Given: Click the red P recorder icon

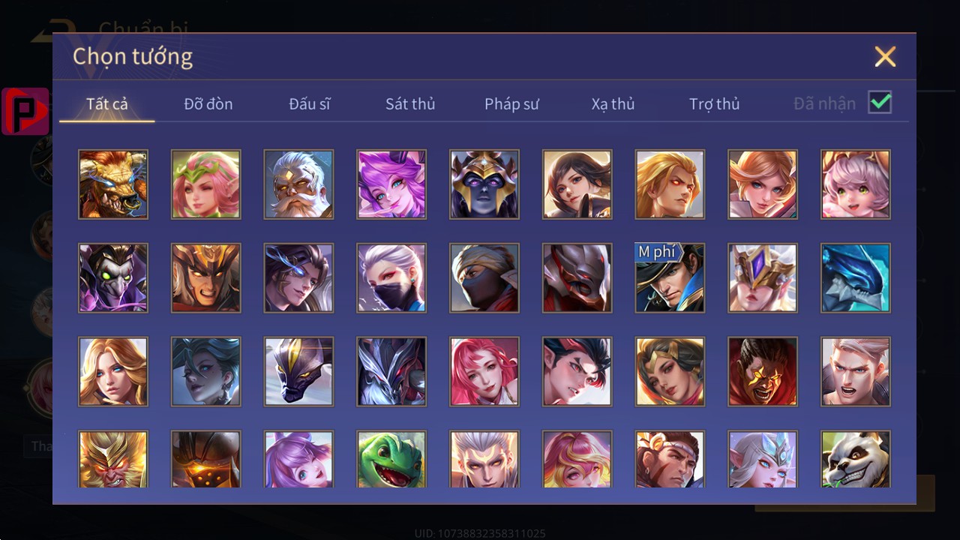Looking at the screenshot, I should coord(25,111).
